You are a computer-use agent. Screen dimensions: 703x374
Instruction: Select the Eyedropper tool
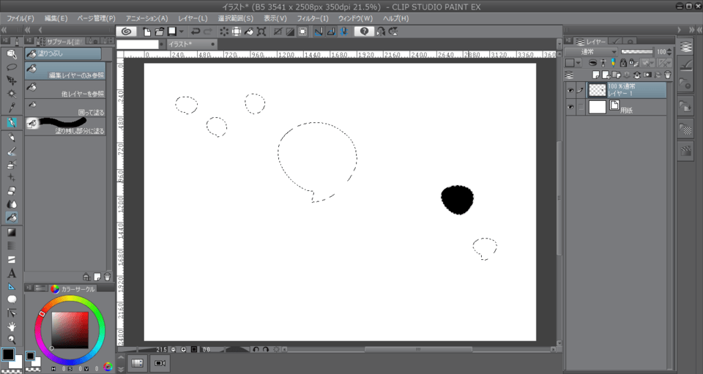click(12, 108)
